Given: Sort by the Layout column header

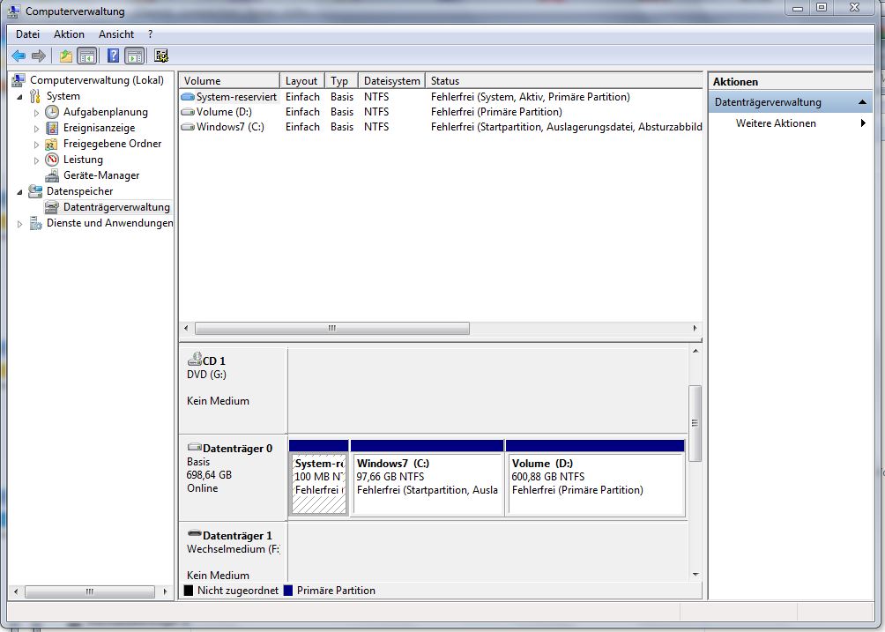Looking at the screenshot, I should [302, 81].
